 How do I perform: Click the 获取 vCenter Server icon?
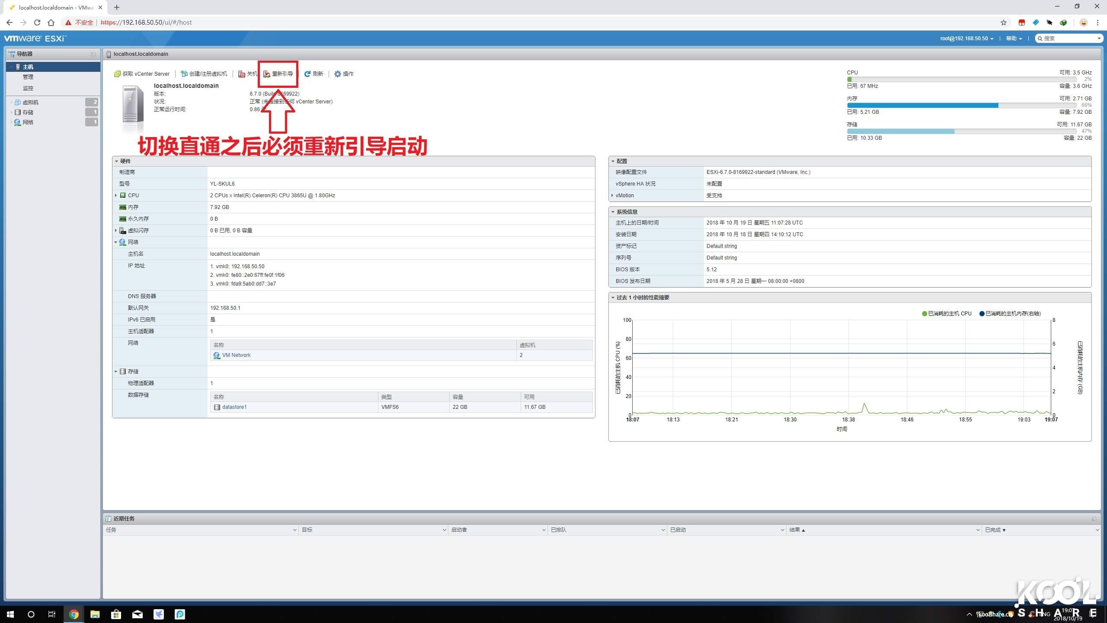[118, 74]
